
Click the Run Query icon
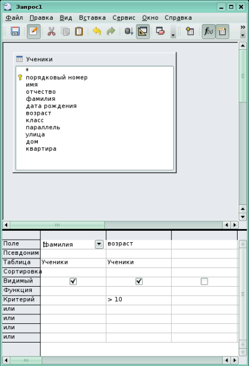(128, 31)
